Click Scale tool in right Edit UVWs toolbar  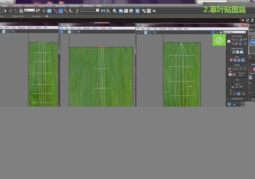(x=146, y=33)
